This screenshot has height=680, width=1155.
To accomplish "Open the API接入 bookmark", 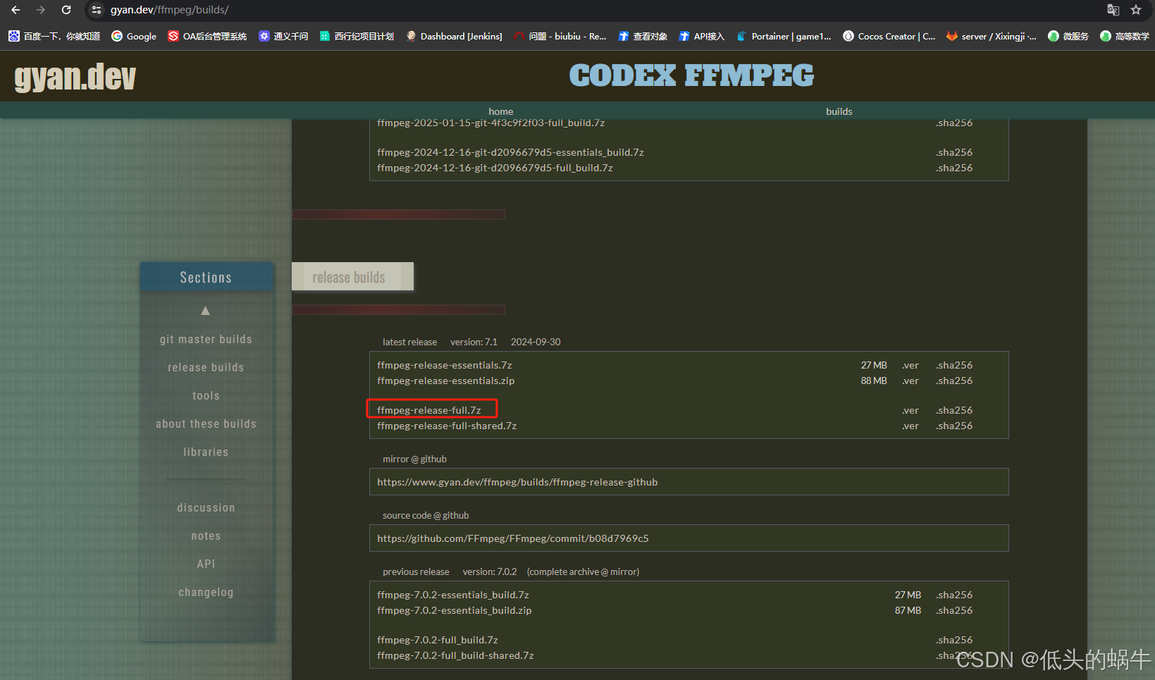I will click(701, 36).
